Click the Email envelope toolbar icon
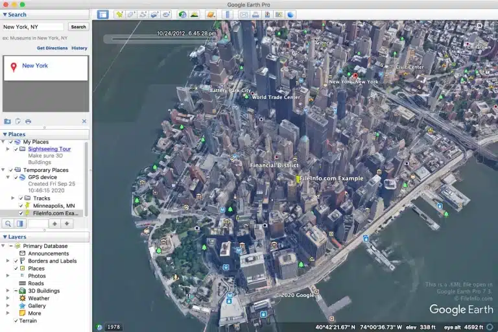 pos(244,14)
